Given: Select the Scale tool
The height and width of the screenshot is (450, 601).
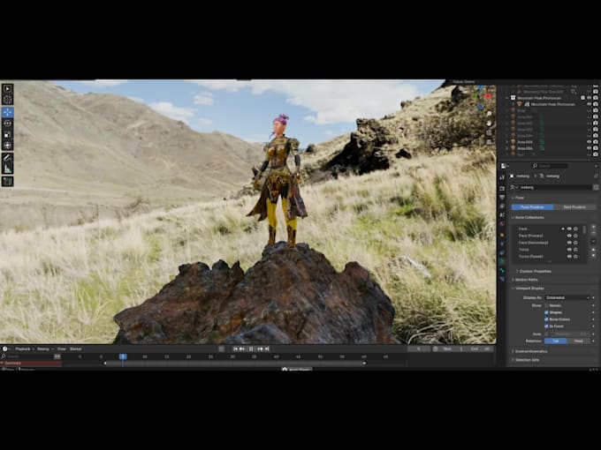Looking at the screenshot, I should 7,134.
